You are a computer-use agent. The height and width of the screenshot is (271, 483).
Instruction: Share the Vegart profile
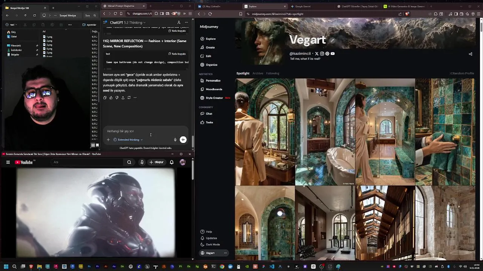[471, 54]
